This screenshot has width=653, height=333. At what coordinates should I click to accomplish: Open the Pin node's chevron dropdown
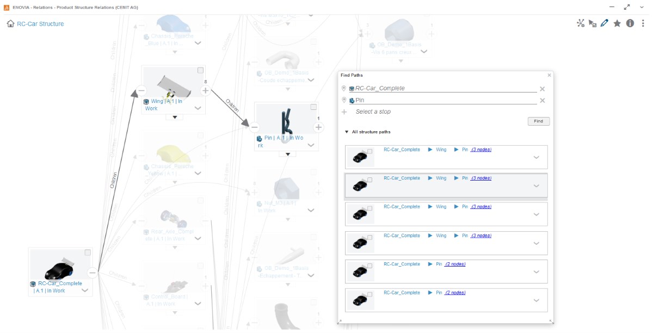(x=311, y=145)
